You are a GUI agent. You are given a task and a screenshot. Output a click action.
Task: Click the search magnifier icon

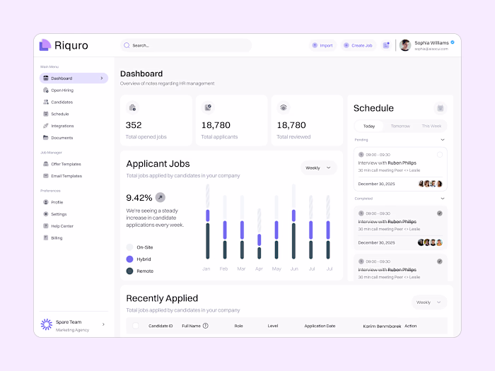point(127,45)
